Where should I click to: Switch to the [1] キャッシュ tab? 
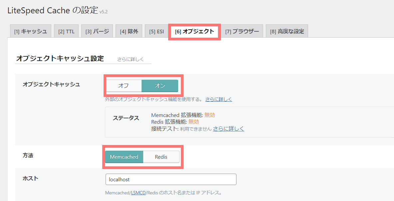coord(30,31)
